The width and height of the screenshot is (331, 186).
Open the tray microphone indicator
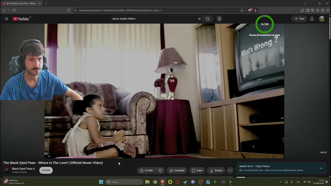coord(292,182)
